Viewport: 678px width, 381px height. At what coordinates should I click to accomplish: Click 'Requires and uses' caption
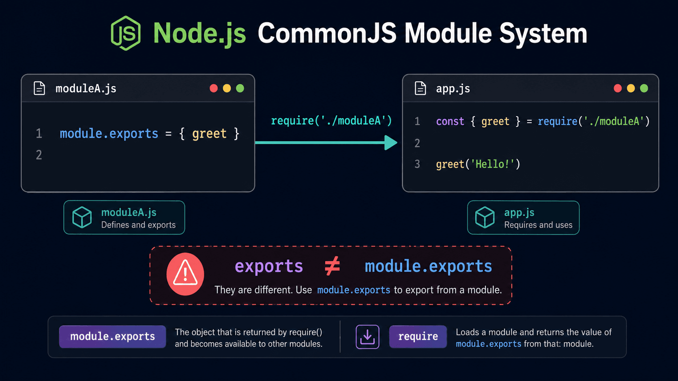[x=538, y=225]
